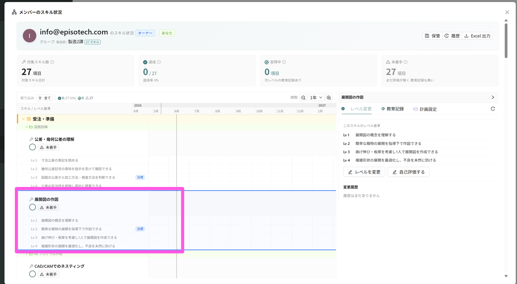The width and height of the screenshot is (517, 284).
Task: Click the vertical scrollbar thumb
Action: 506,41
